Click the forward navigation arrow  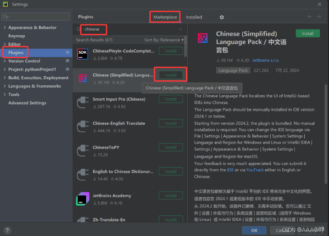click(x=319, y=17)
